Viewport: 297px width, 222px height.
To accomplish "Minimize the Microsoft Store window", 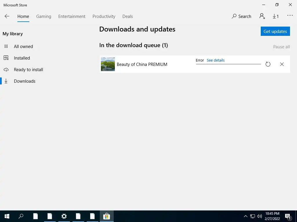I will pos(263,5).
